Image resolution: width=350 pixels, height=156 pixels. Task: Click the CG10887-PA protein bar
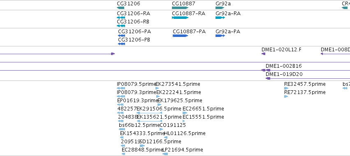click(181, 36)
